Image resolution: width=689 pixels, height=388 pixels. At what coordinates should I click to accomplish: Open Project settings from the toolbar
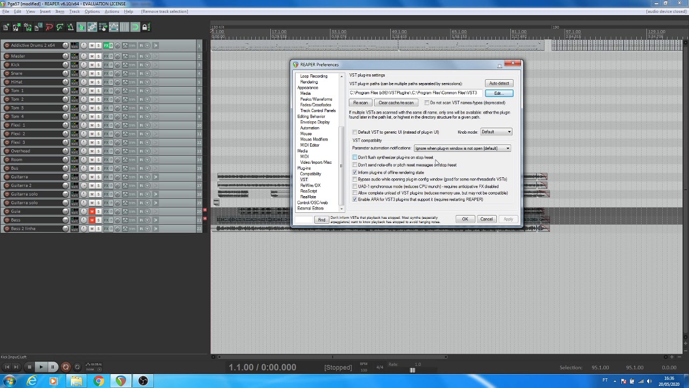pos(38,27)
